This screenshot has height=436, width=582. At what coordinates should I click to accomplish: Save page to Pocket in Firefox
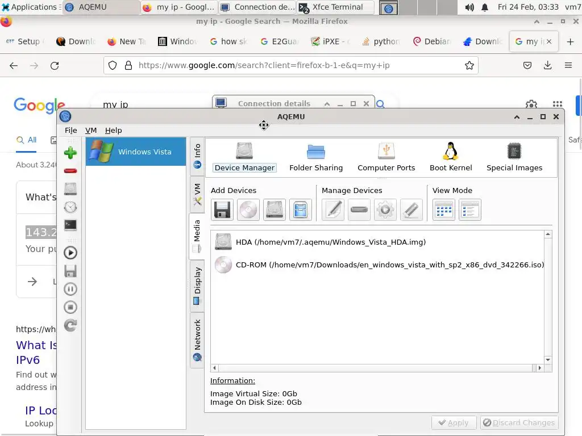coord(527,66)
